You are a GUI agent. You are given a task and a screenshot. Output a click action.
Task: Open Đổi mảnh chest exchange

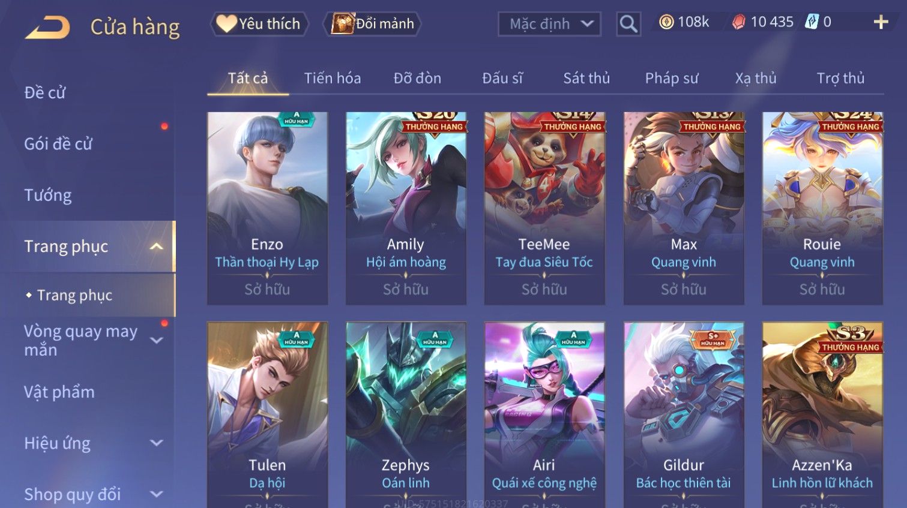pyautogui.click(x=372, y=24)
